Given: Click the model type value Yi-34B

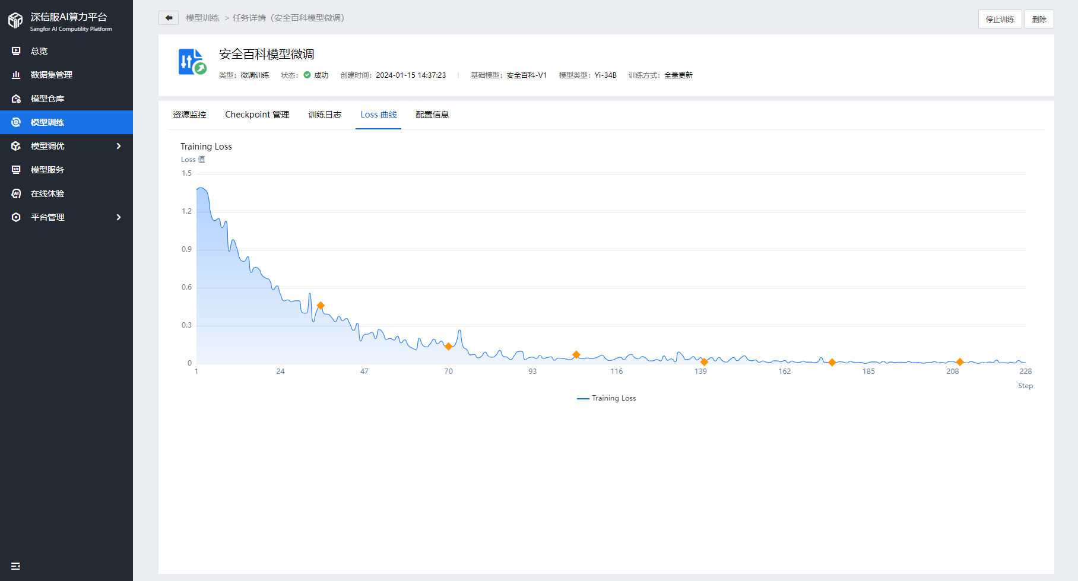Looking at the screenshot, I should click(x=605, y=75).
